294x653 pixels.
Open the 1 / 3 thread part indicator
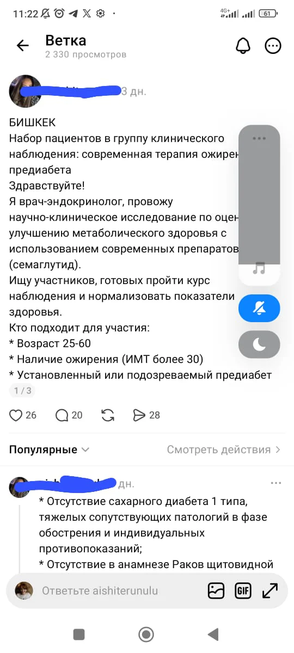[22, 390]
